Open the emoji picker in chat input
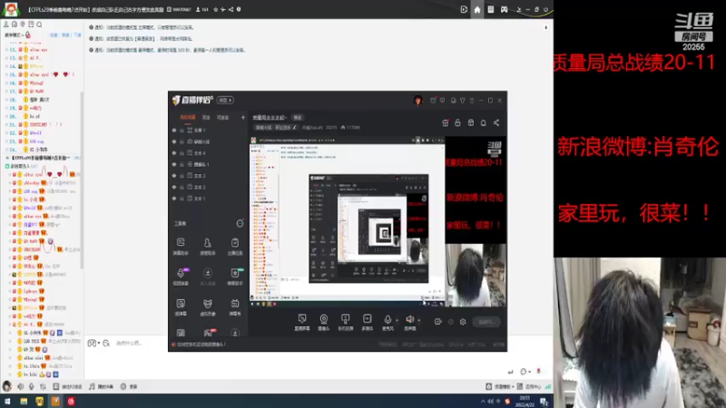Viewport: 726px width, 408px height. 92,344
